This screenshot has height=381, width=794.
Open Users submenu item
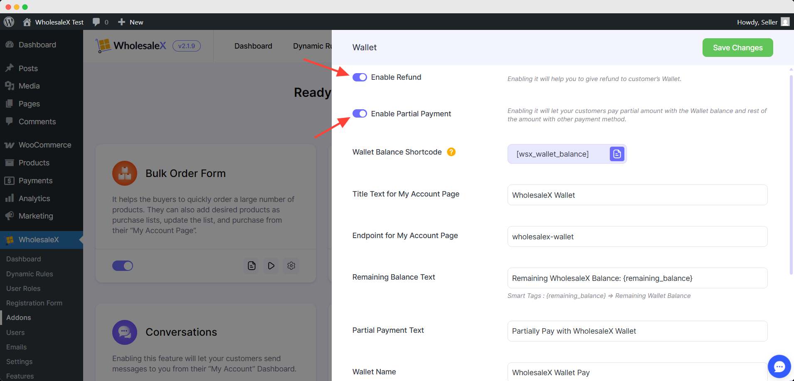coord(15,333)
